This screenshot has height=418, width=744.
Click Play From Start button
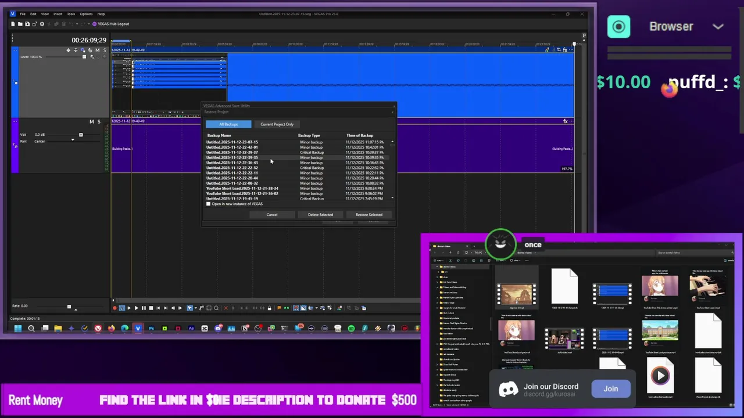point(129,308)
